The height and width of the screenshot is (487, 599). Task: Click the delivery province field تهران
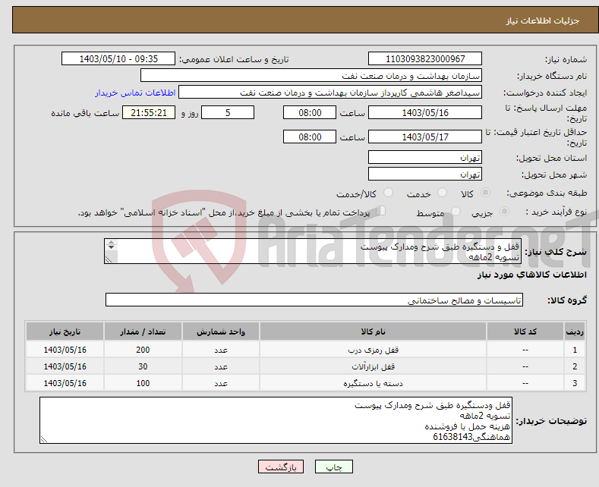pos(425,157)
